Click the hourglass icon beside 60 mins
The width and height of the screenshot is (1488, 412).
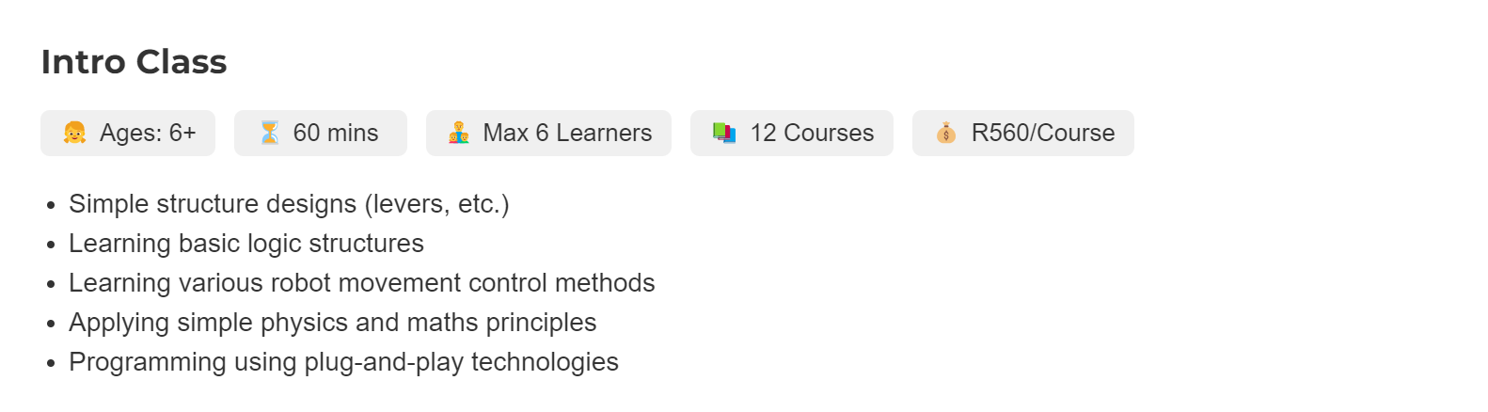pyautogui.click(x=270, y=133)
